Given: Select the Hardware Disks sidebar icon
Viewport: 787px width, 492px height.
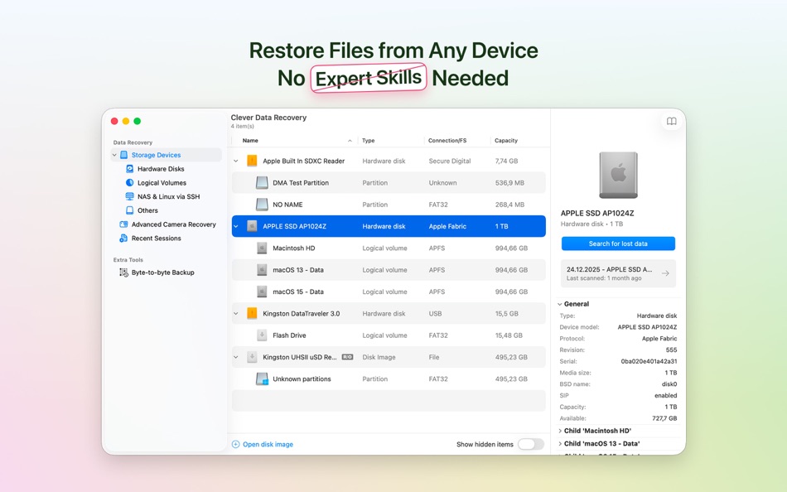Looking at the screenshot, I should (x=128, y=168).
